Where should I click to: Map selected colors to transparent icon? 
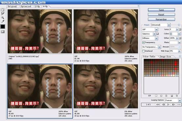point(156,96)
